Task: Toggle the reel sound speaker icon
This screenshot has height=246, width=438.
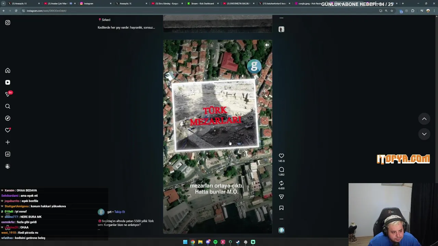Action: pos(267,45)
